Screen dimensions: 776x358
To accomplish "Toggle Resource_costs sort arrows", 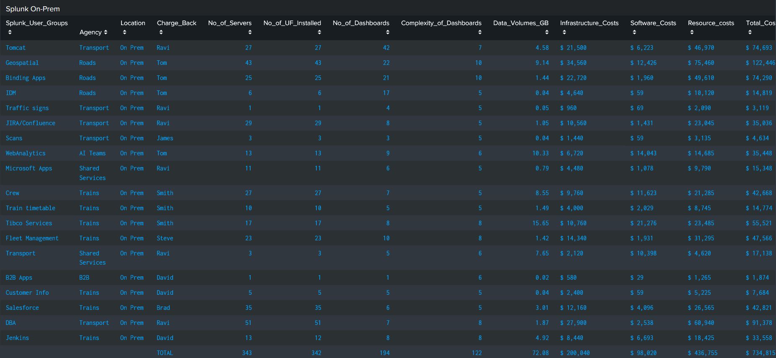I will pyautogui.click(x=692, y=32).
